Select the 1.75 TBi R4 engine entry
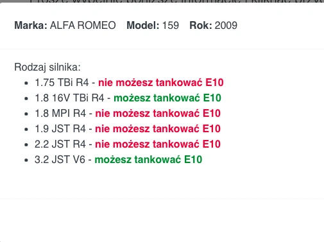 coord(62,83)
